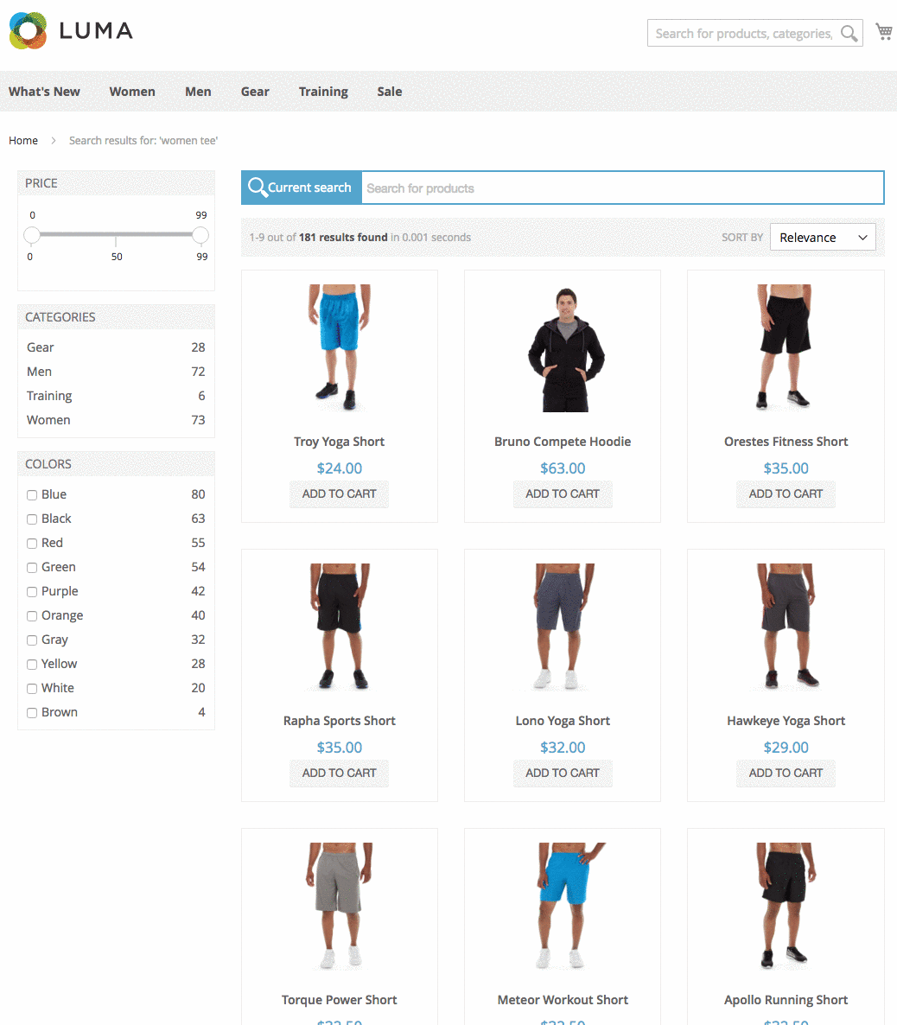
Task: Go to the Training menu
Action: (323, 92)
